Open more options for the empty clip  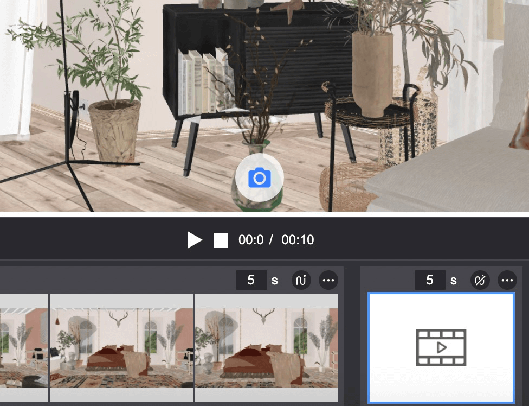click(507, 280)
